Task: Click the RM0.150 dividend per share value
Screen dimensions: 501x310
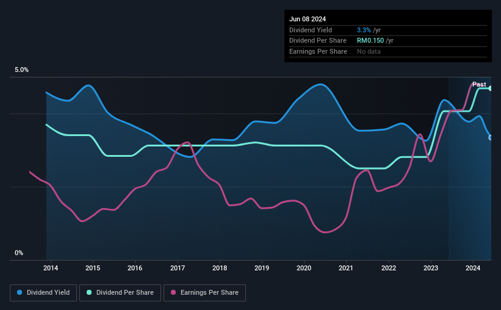Action: [x=370, y=41]
